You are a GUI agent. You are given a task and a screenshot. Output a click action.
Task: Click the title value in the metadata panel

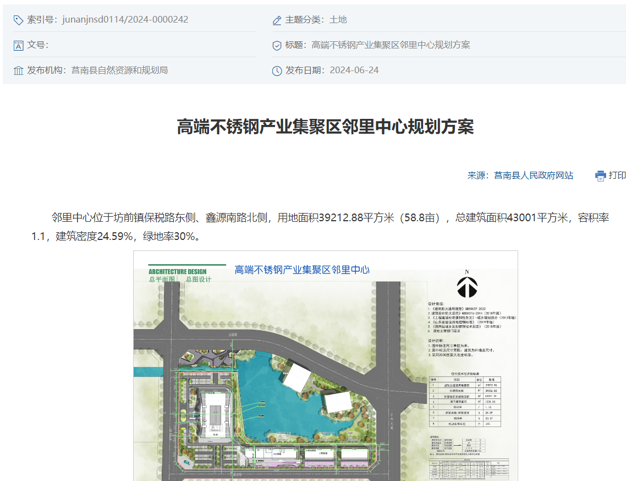click(391, 45)
